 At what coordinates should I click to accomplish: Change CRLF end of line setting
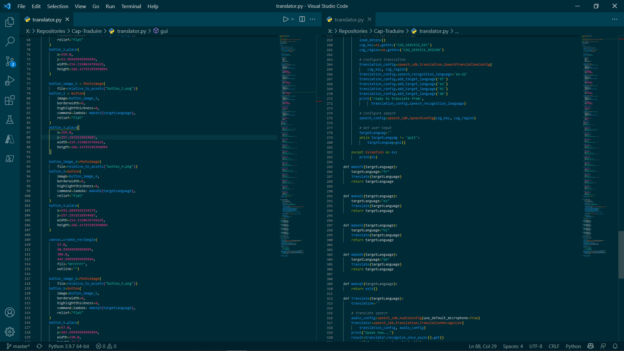pyautogui.click(x=554, y=346)
